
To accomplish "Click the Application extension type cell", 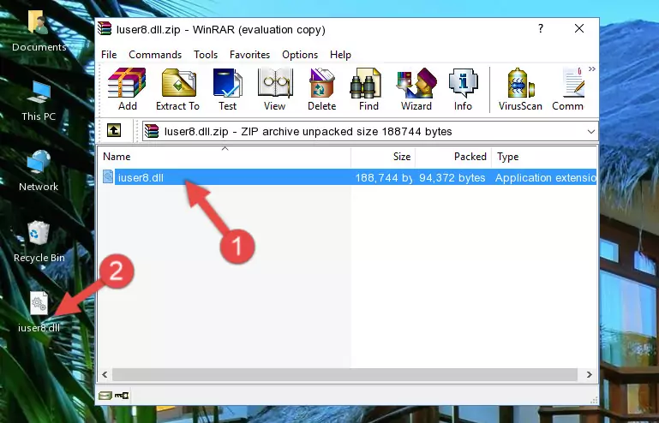I will point(546,178).
